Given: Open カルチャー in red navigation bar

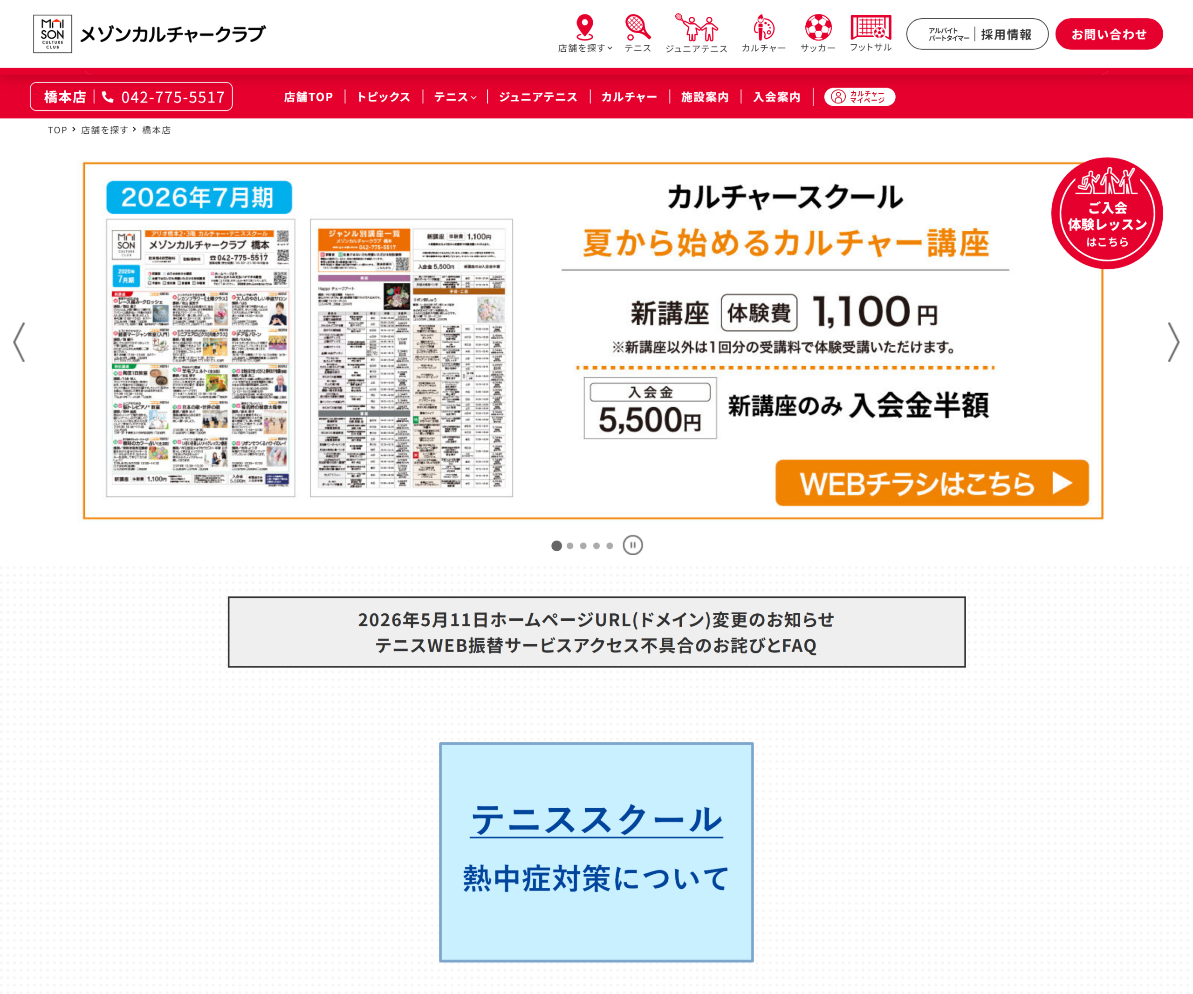Looking at the screenshot, I should [x=629, y=97].
